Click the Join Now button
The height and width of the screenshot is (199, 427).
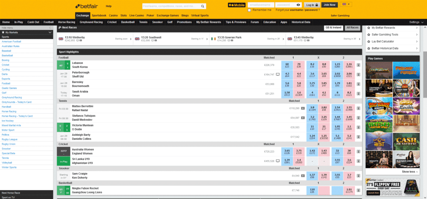click(330, 5)
